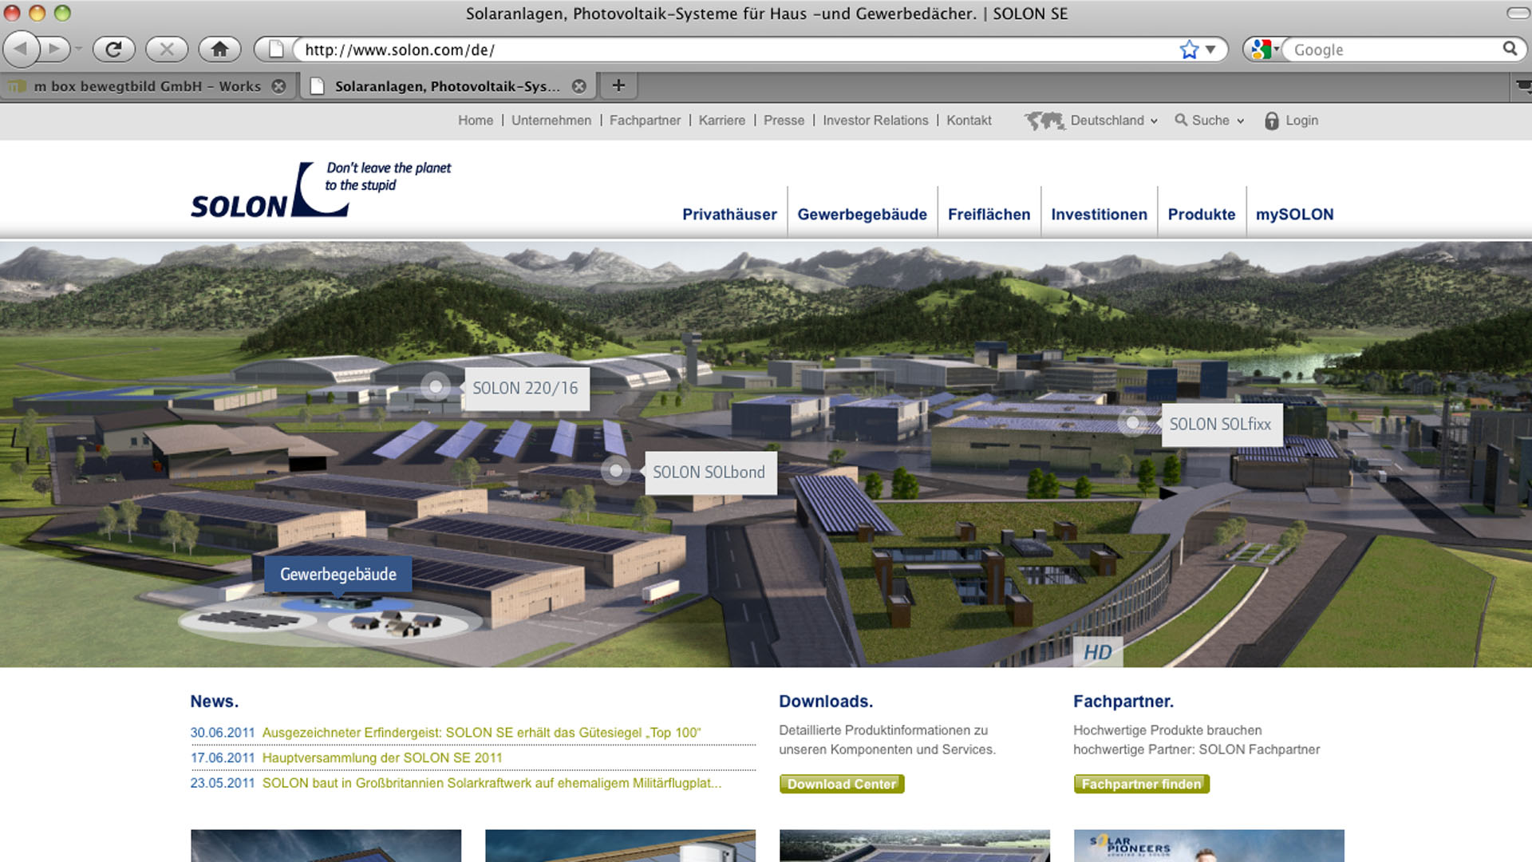Image resolution: width=1532 pixels, height=862 pixels.
Task: Click the Fachpartner finden button
Action: (1141, 785)
